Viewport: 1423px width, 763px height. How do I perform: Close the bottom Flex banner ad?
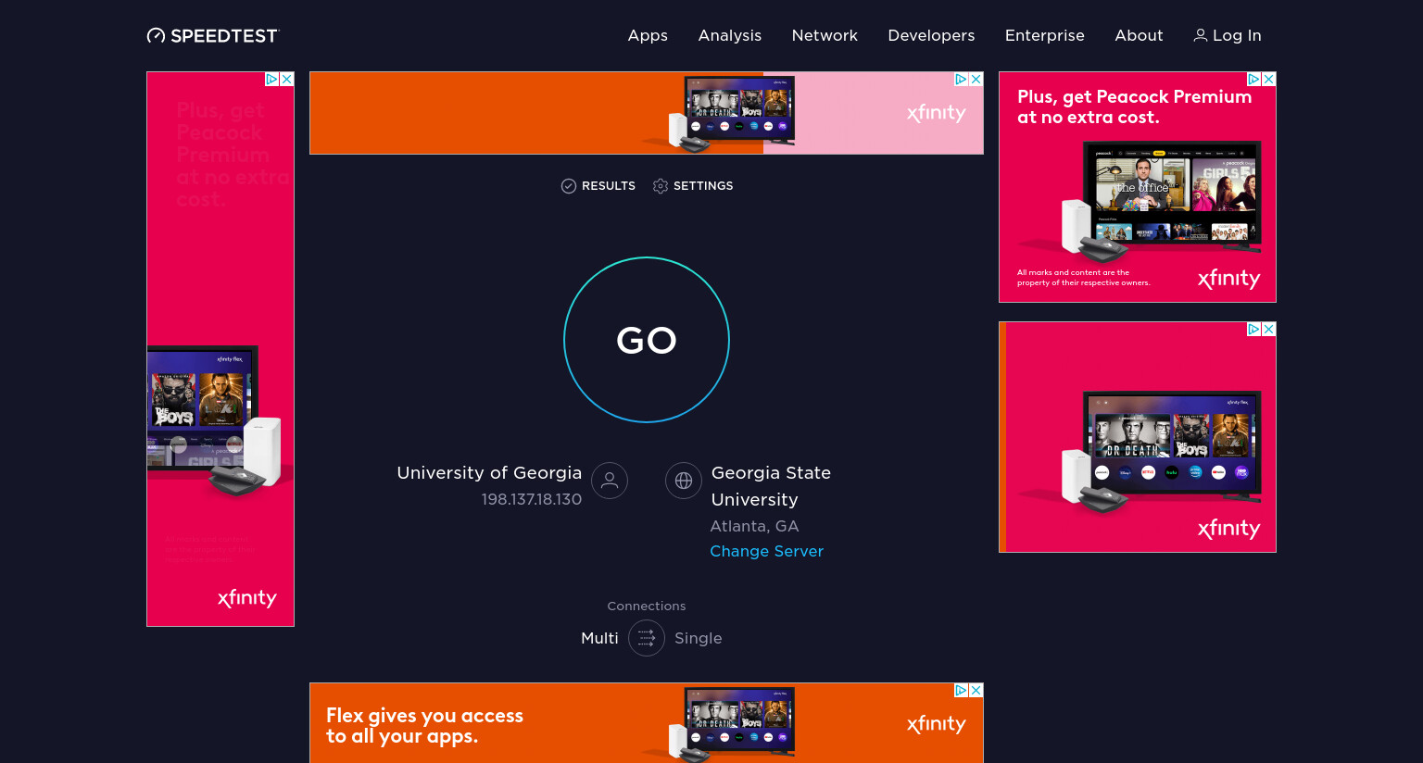(x=976, y=691)
